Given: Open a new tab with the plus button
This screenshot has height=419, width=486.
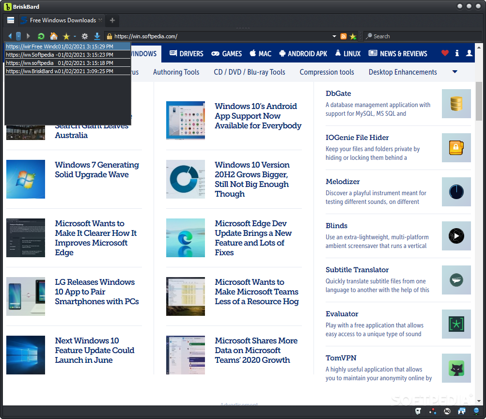Looking at the screenshot, I should click(112, 20).
